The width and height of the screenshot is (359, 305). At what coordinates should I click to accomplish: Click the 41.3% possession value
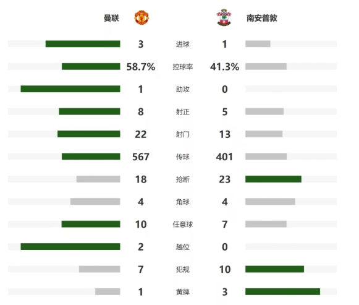point(224,67)
